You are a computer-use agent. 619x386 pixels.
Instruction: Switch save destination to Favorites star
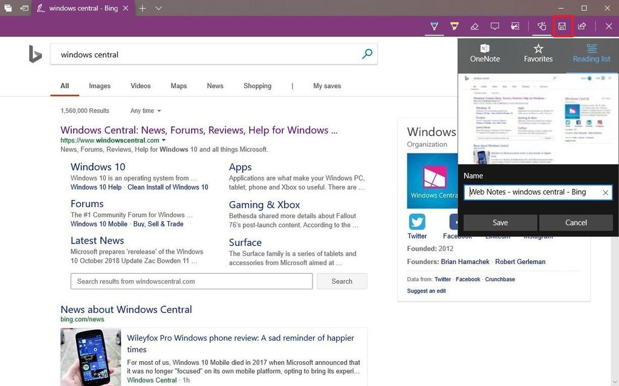(x=538, y=53)
